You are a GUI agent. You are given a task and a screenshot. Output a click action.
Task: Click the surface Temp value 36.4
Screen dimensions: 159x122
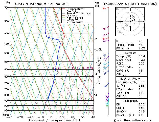coord(142,56)
